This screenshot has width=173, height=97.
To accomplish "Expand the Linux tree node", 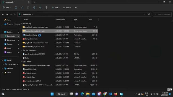I will [2, 72].
